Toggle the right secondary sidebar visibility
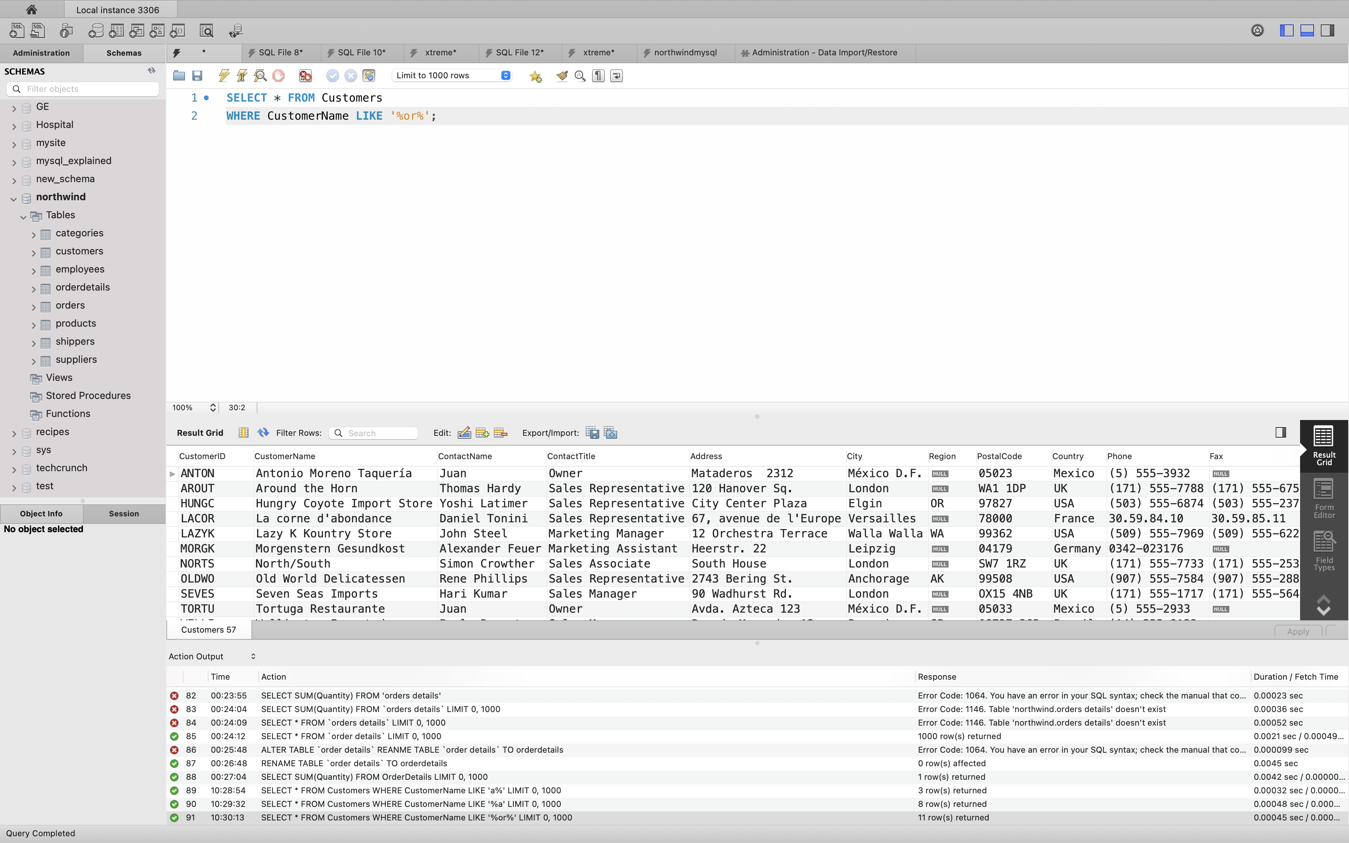This screenshot has width=1349, height=843. point(1328,30)
